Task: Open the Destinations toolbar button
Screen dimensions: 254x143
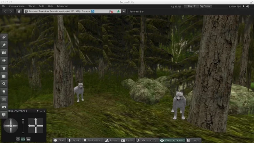Action: pos(93,141)
